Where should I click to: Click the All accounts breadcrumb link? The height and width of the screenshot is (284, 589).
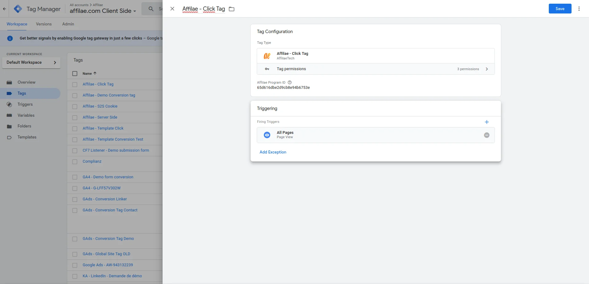pos(79,5)
